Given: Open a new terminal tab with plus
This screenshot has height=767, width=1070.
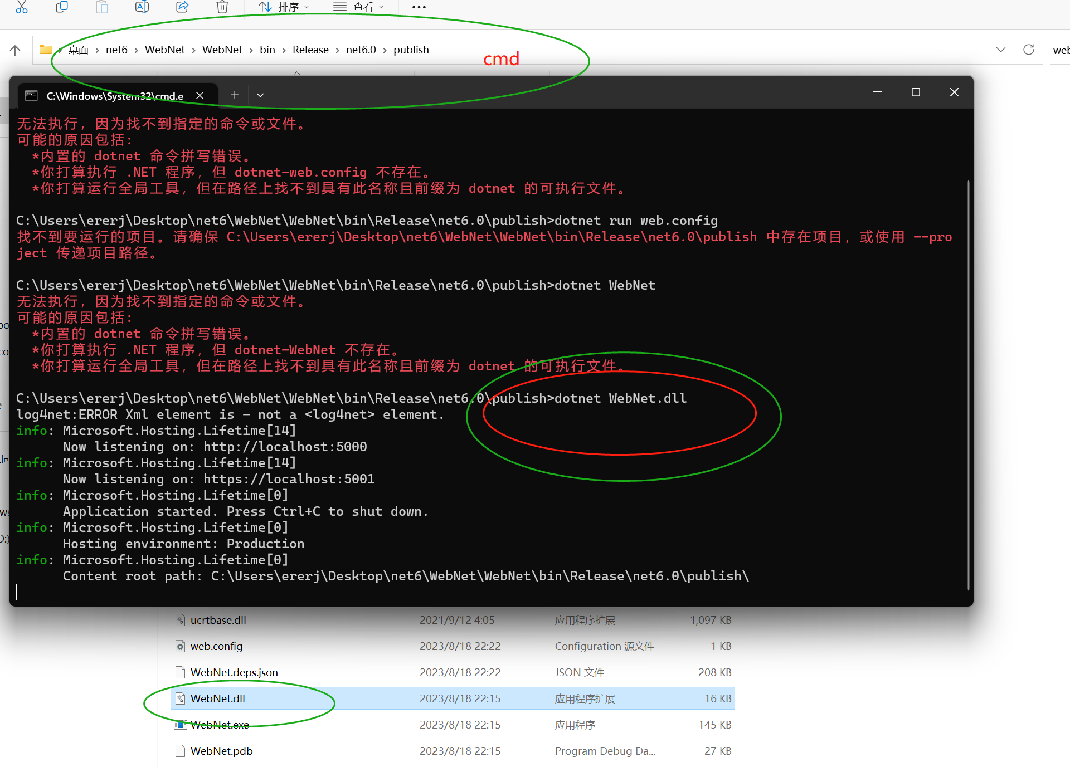Looking at the screenshot, I should click(x=235, y=95).
